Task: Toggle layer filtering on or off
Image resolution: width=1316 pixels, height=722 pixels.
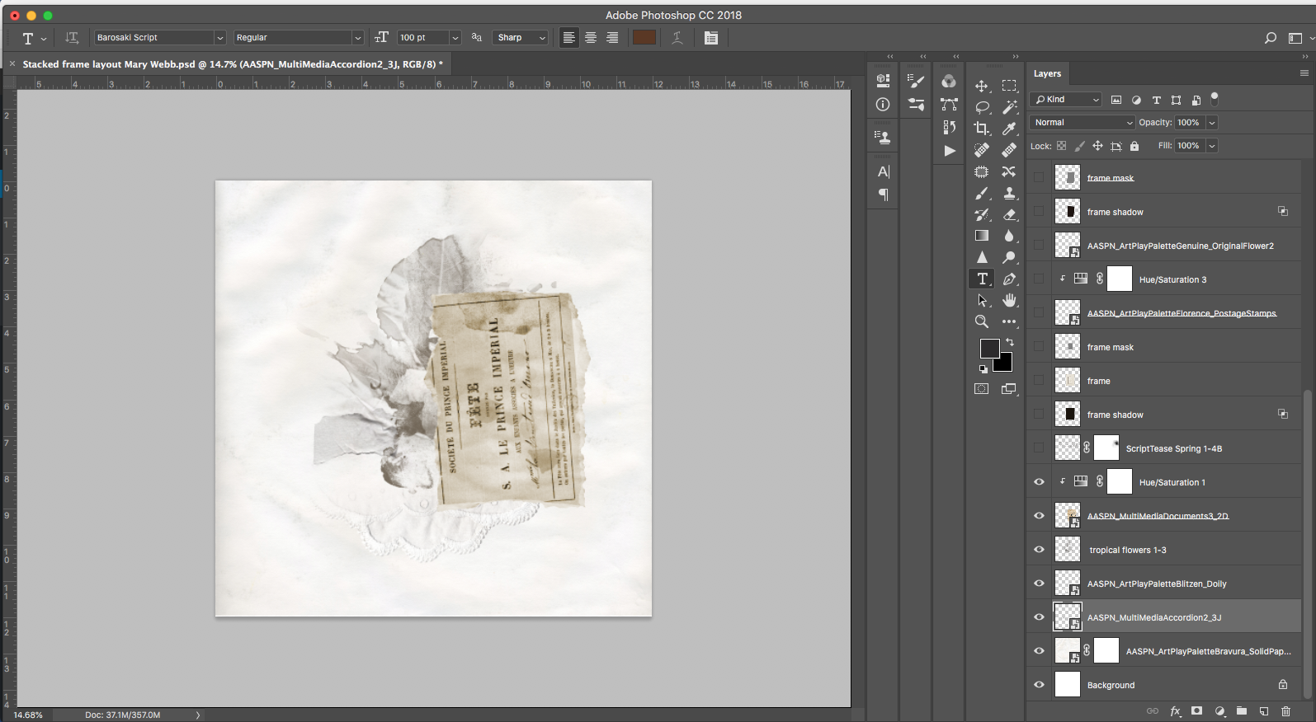Action: [x=1215, y=98]
